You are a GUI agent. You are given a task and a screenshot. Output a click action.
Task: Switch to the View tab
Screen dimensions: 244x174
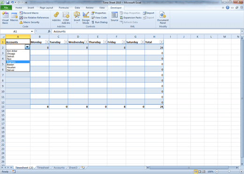pyautogui.click(x=102, y=7)
